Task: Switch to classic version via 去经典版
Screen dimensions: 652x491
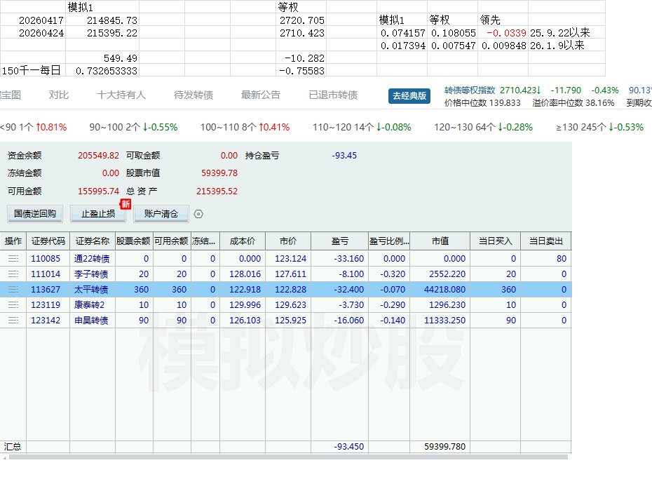Action: click(409, 95)
